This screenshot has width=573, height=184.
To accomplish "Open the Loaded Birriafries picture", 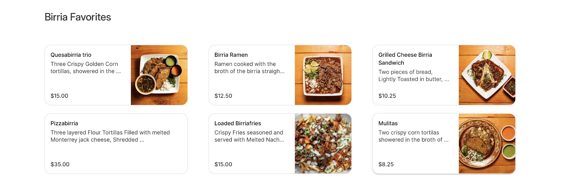I will click(323, 144).
